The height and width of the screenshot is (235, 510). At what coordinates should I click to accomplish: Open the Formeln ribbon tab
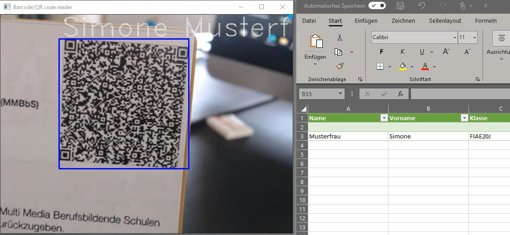point(486,21)
